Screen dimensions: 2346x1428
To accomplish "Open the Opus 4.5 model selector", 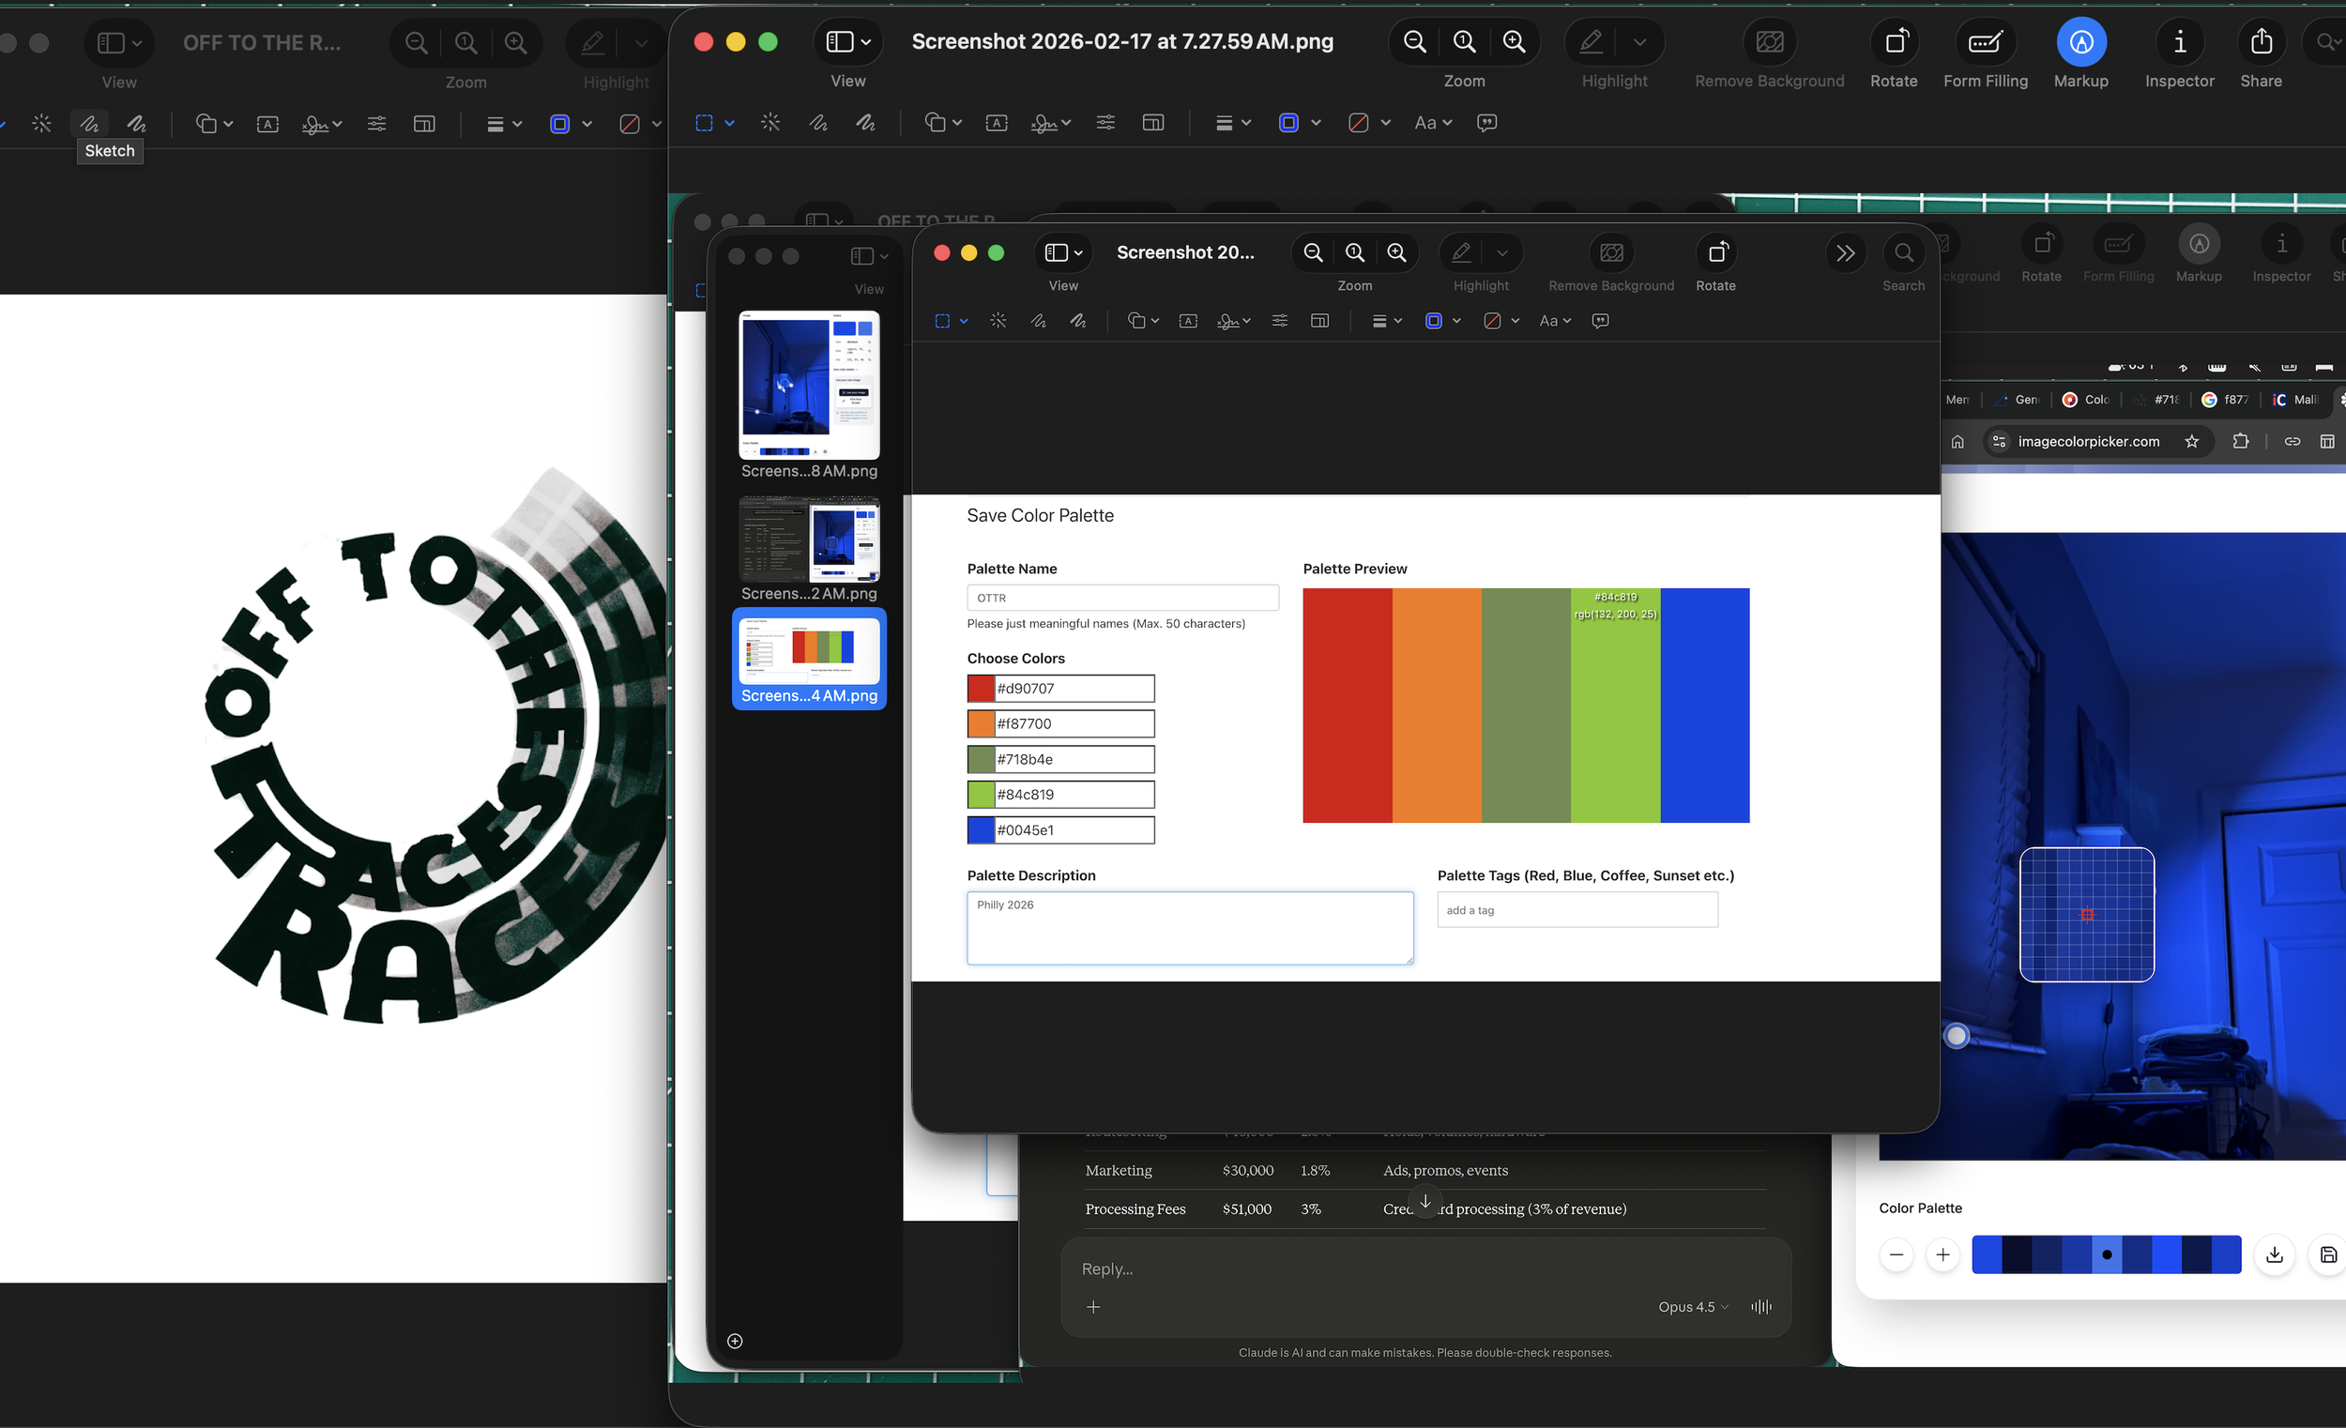I will point(1692,1307).
